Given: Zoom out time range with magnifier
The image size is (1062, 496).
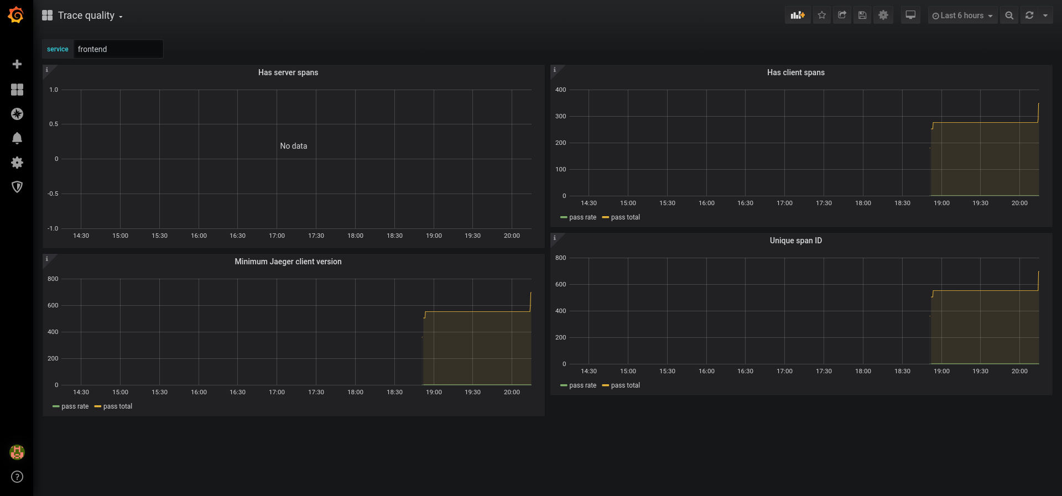Looking at the screenshot, I should click(1009, 15).
